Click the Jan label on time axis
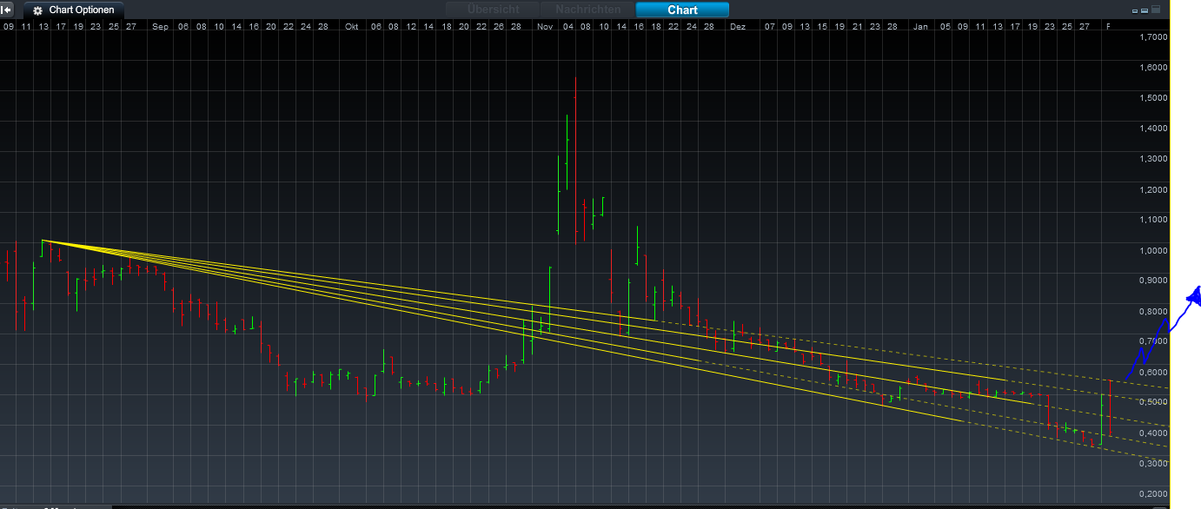Image resolution: width=1201 pixels, height=509 pixels. pyautogui.click(x=920, y=27)
